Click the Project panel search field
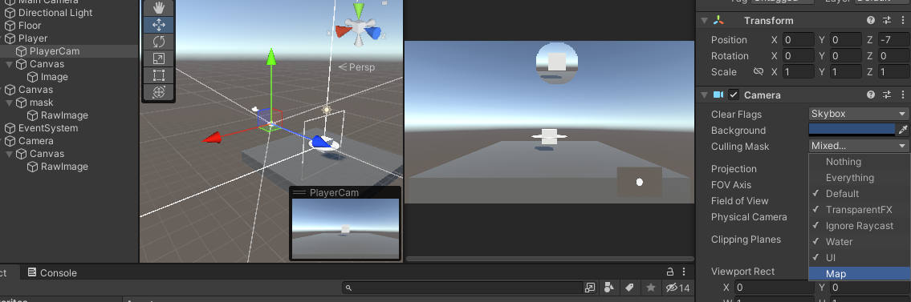Screen dimensions: 911x302 tap(463, 288)
